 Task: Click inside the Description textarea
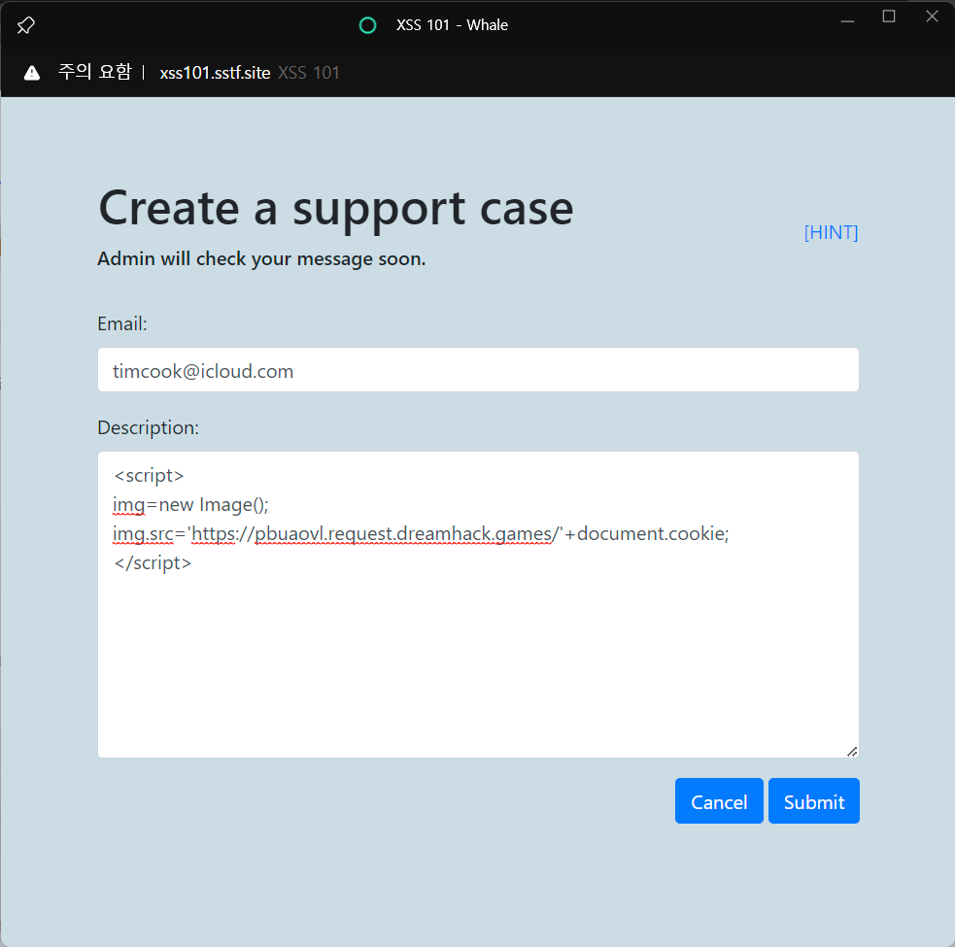pyautogui.click(x=478, y=604)
